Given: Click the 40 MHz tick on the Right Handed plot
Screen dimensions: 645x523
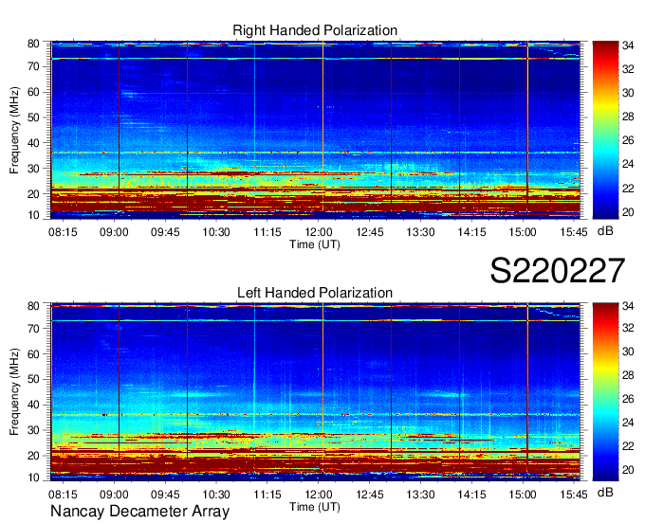Looking at the screenshot, I should tap(33, 143).
